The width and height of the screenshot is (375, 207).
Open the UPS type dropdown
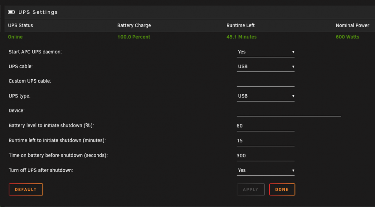tap(265, 96)
